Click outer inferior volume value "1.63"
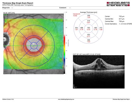The width and height of the screenshot is (132, 102). click(88, 42)
